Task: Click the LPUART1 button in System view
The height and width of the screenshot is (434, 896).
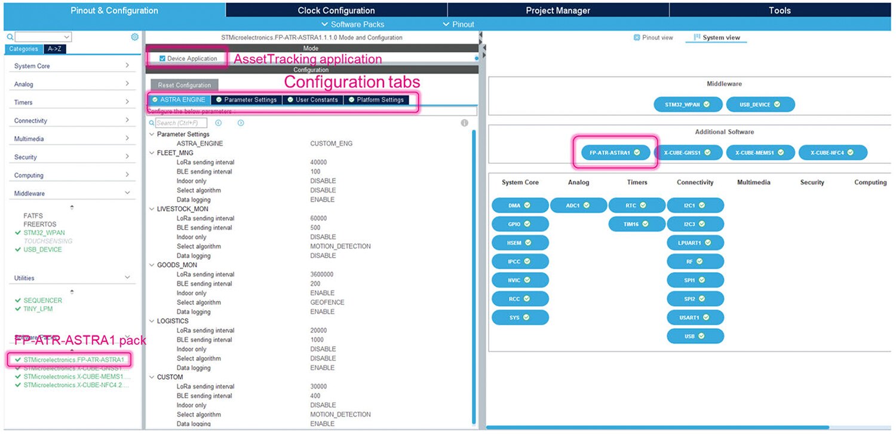Action: (x=695, y=243)
